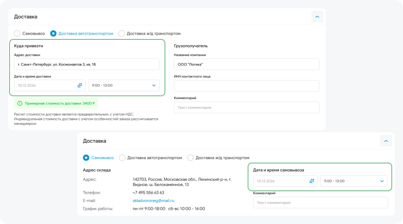Image resolution: width=403 pixels, height=224 pixels.
Task: Click the info icon beside the delivery cost
Action: click(20, 103)
